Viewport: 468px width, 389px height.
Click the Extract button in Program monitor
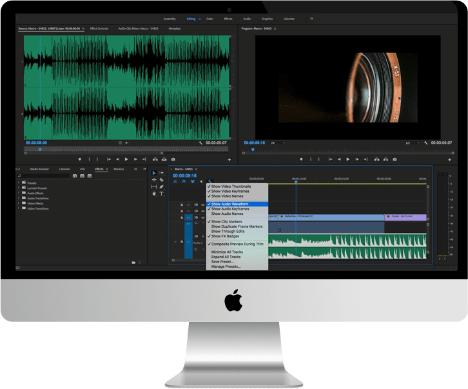point(385,159)
